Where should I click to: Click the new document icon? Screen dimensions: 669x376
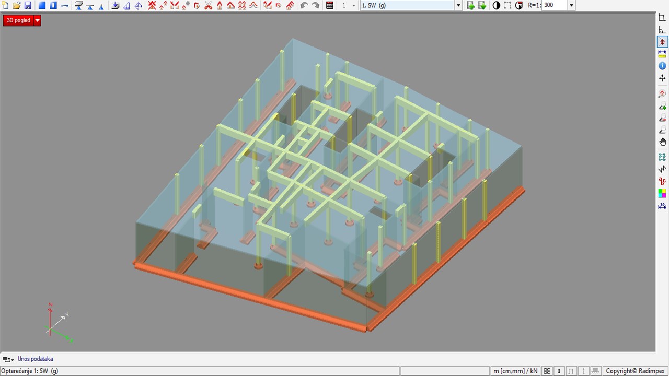click(5, 5)
